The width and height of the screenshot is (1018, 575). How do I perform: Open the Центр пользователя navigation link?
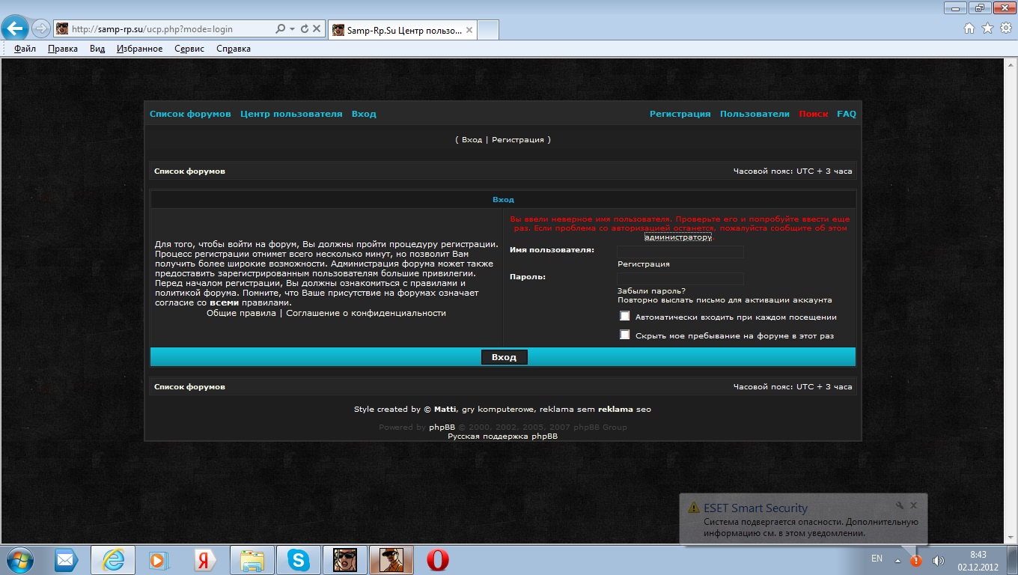pyautogui.click(x=291, y=114)
